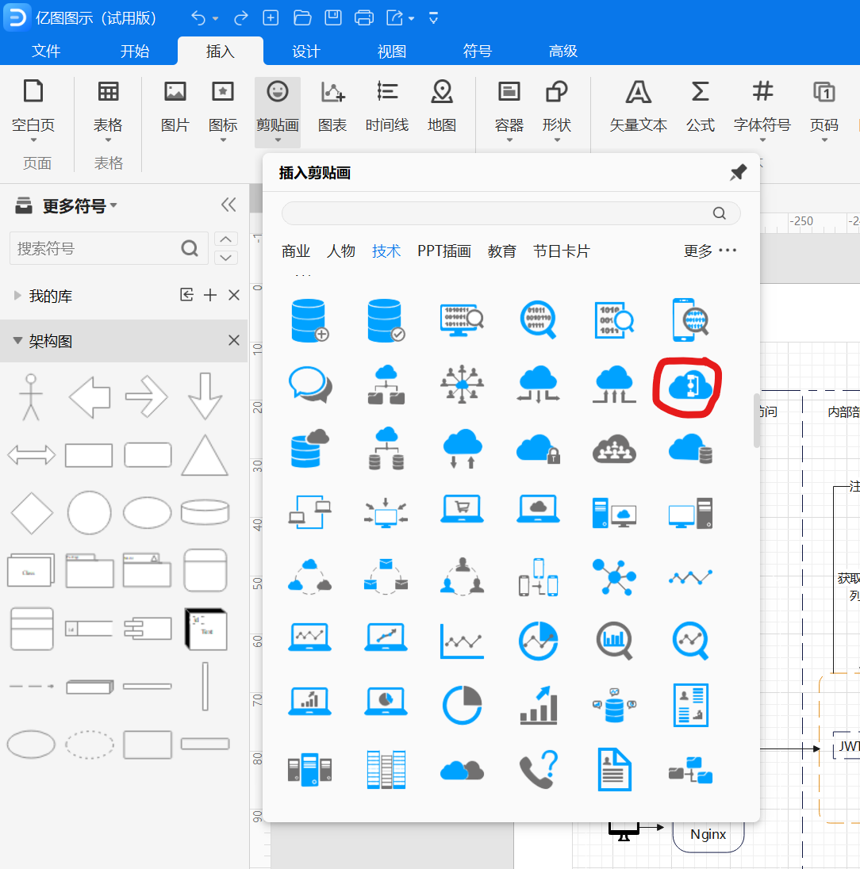Select the People (人物) clipart category

pos(341,251)
